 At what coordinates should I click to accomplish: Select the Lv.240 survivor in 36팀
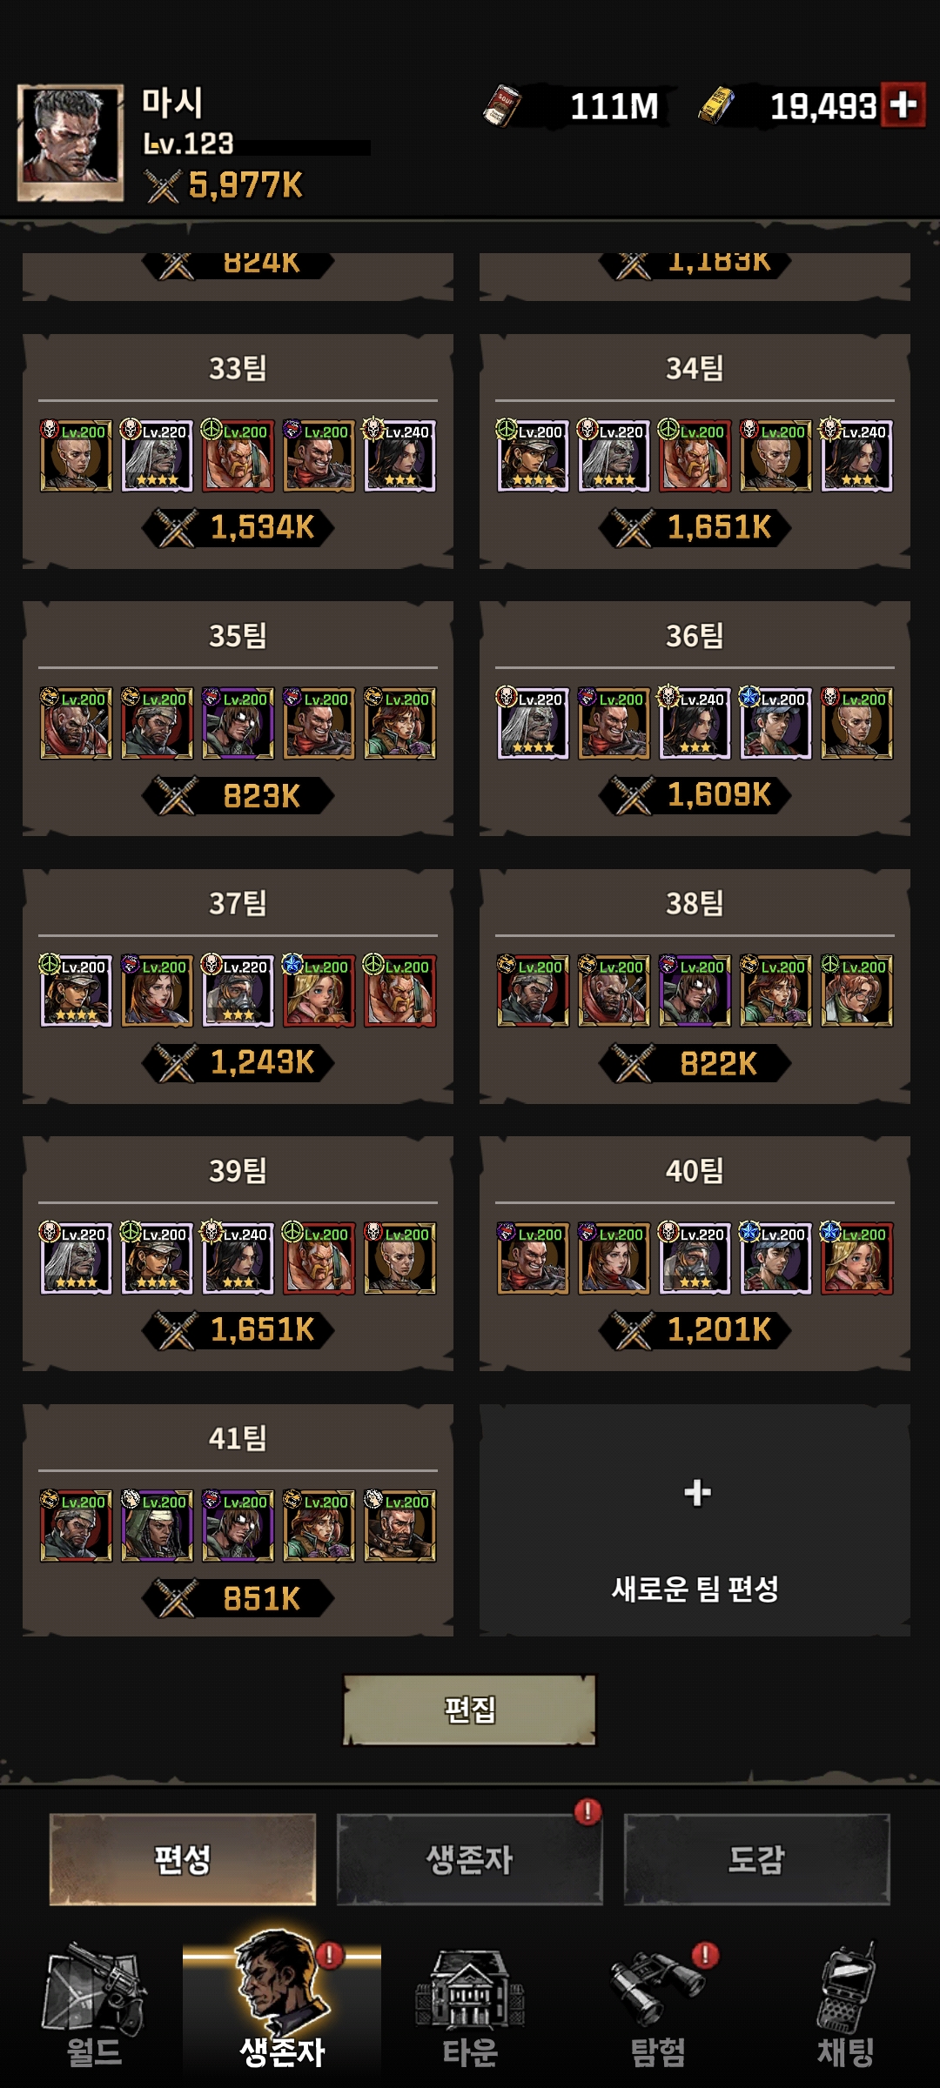695,723
